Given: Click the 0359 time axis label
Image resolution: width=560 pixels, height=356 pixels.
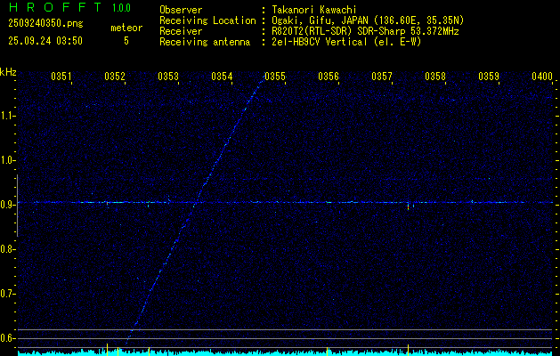Looking at the screenshot, I should pyautogui.click(x=489, y=77).
